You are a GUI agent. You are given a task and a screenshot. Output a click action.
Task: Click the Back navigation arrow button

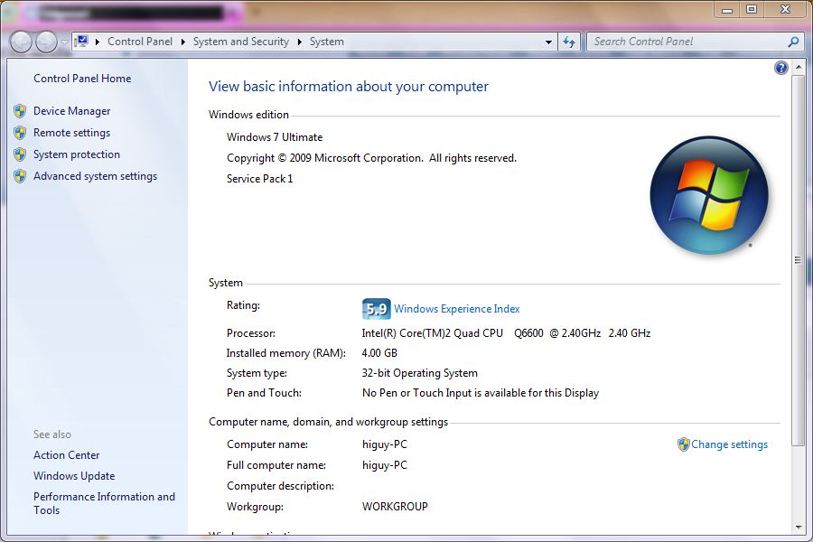pyautogui.click(x=22, y=42)
